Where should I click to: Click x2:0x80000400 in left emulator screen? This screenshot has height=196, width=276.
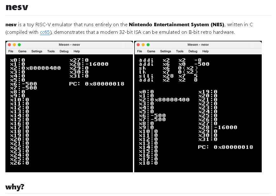[x=36, y=68]
